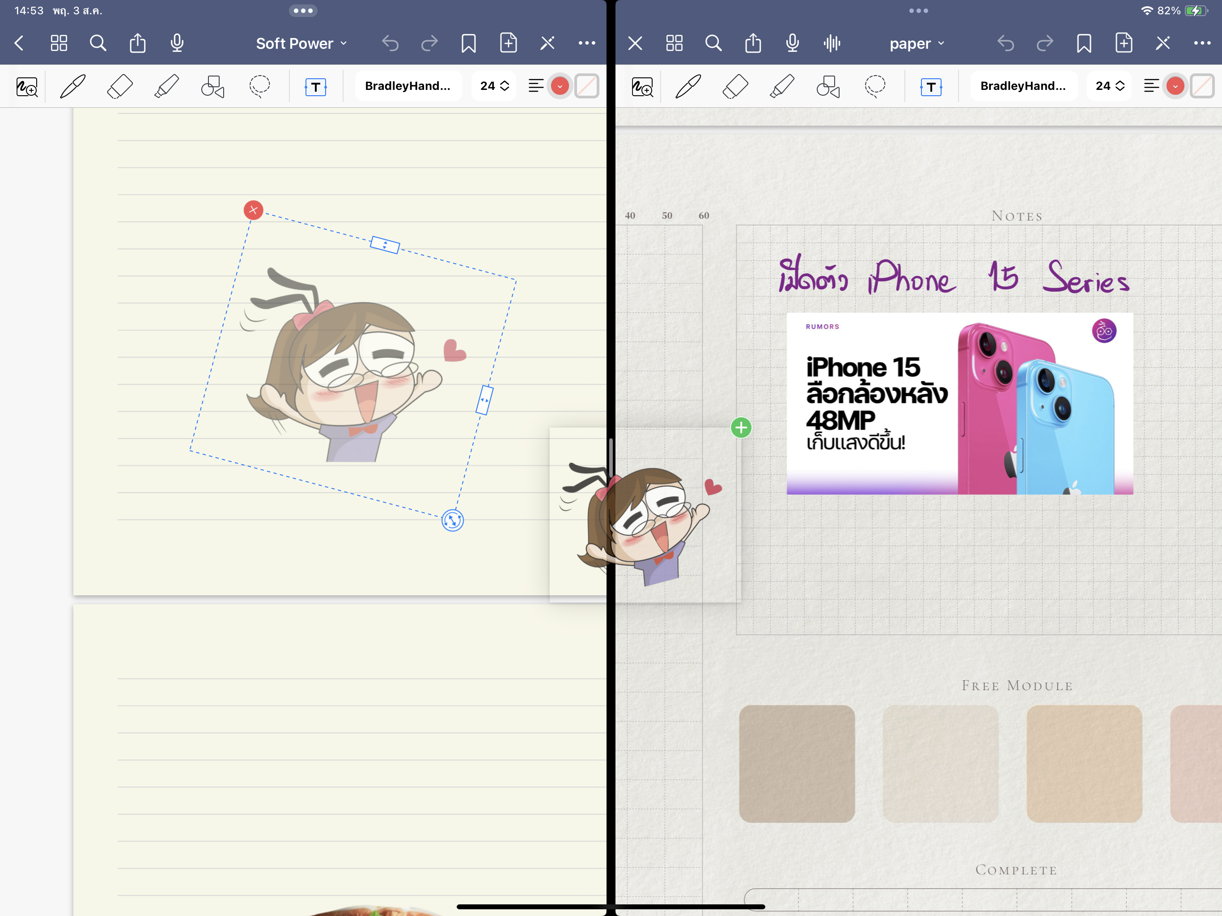
Task: Change font size 24 stepper in right toolbar
Action: pos(1110,85)
